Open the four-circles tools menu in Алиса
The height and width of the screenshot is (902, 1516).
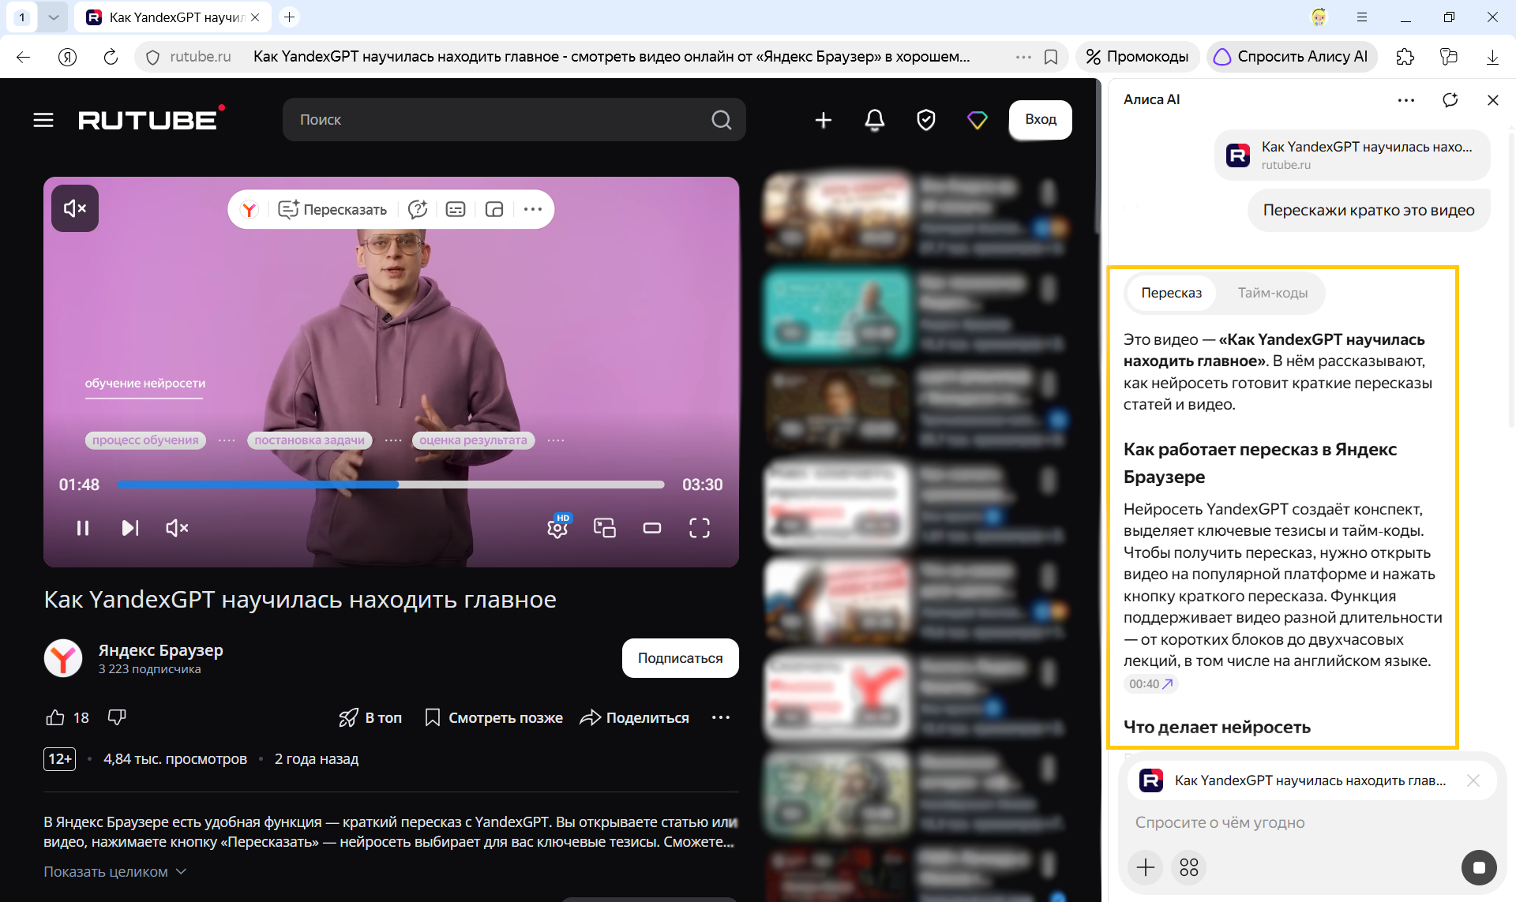pyautogui.click(x=1189, y=868)
